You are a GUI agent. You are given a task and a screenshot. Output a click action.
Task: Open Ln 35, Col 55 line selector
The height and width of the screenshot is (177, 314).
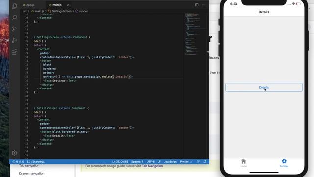[x=120, y=162]
